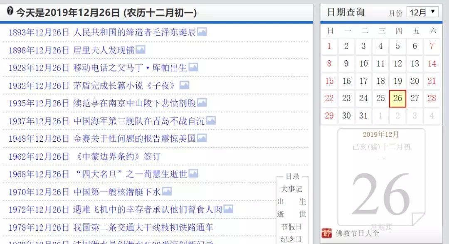
Task: Select 大事记 in the 目录 menu
Action: tap(292, 189)
